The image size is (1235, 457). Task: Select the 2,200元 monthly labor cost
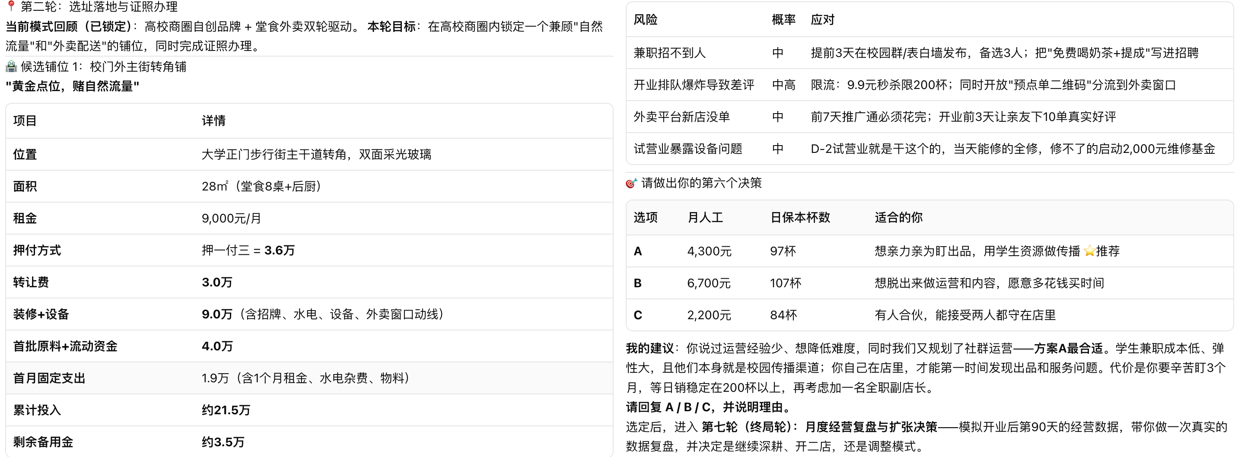pos(710,315)
